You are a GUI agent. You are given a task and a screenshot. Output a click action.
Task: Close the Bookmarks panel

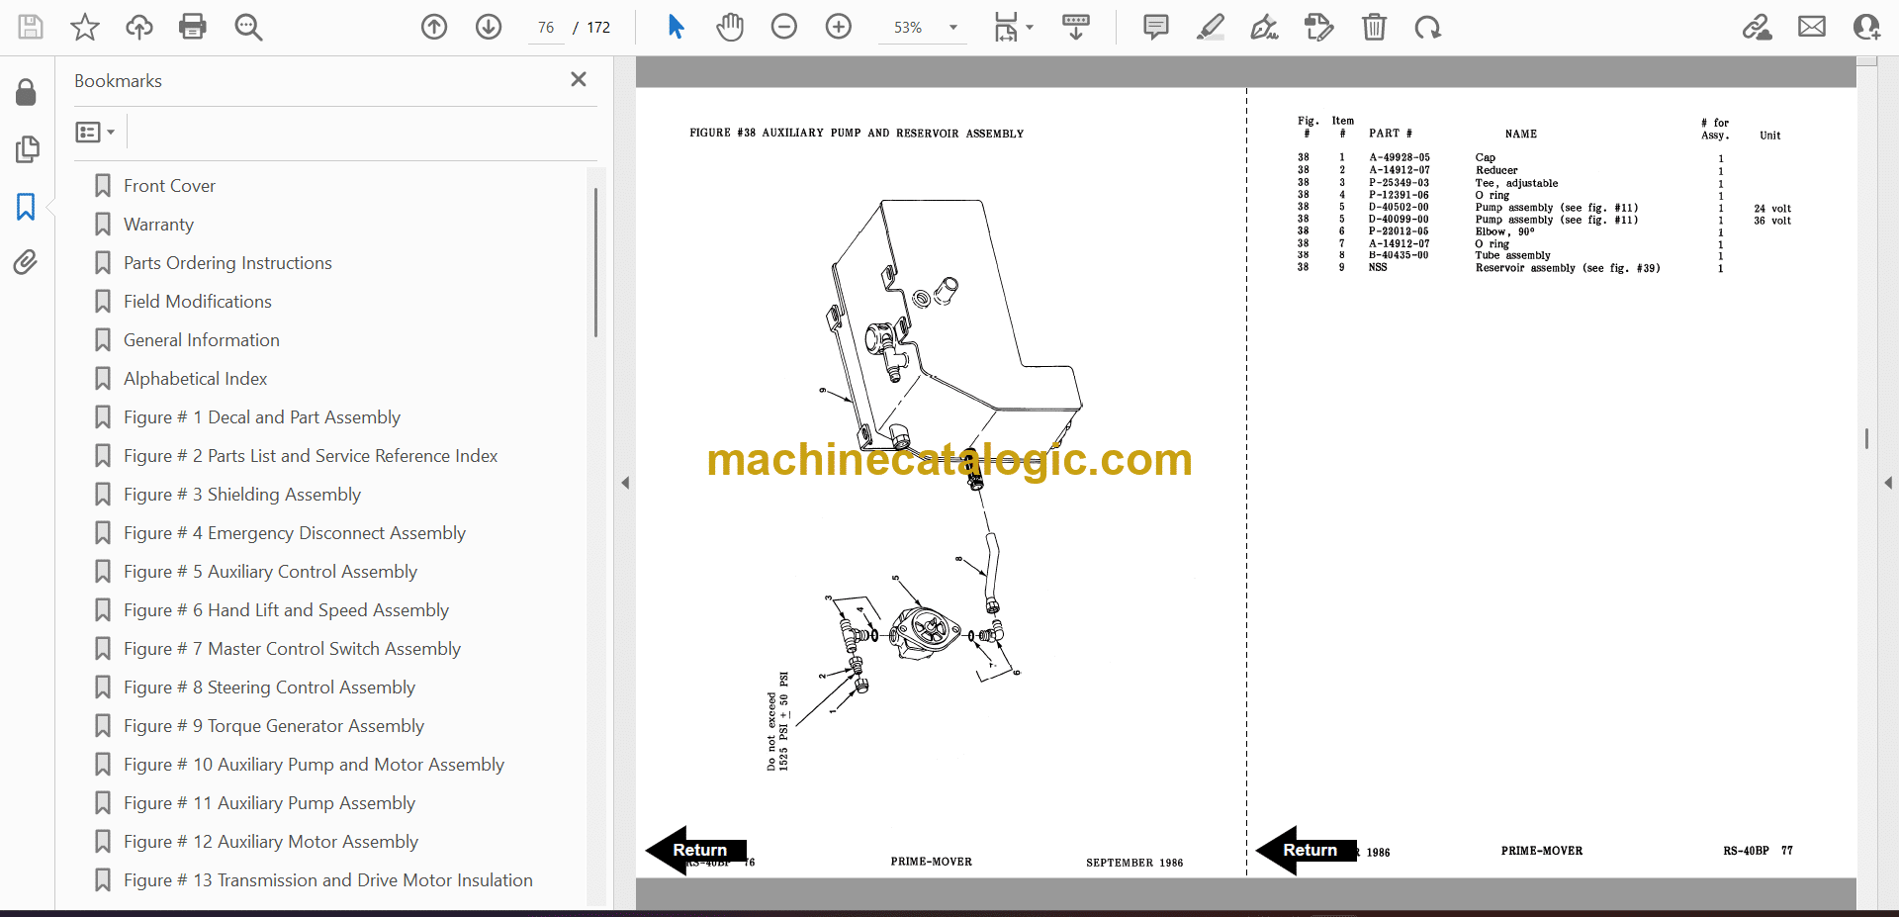point(579,79)
